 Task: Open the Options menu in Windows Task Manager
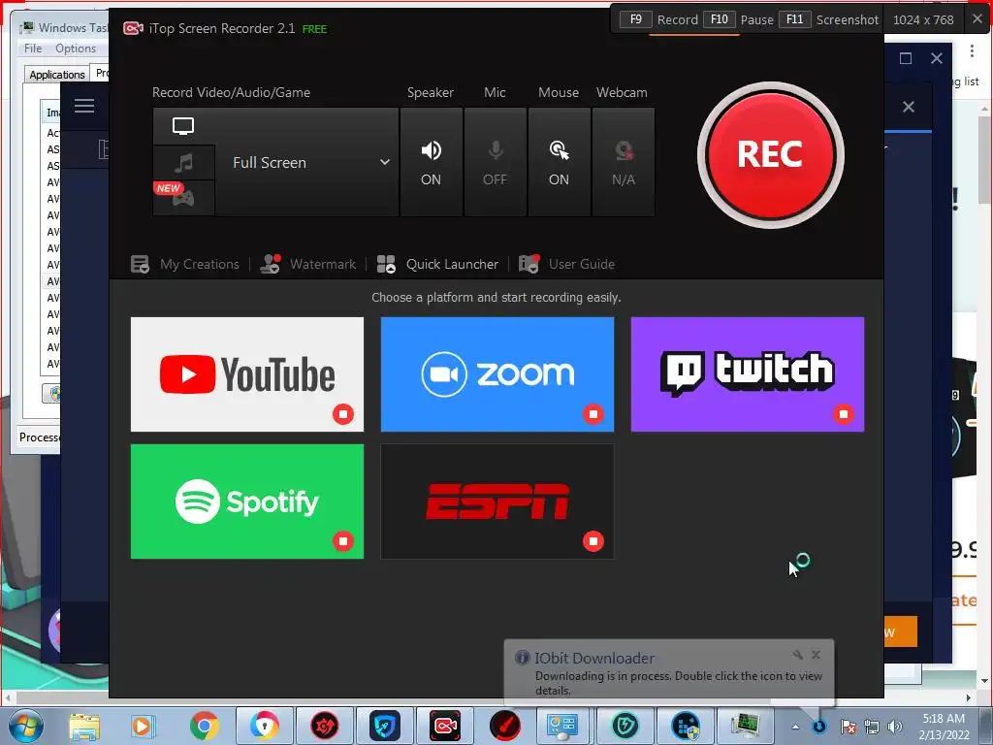(76, 49)
